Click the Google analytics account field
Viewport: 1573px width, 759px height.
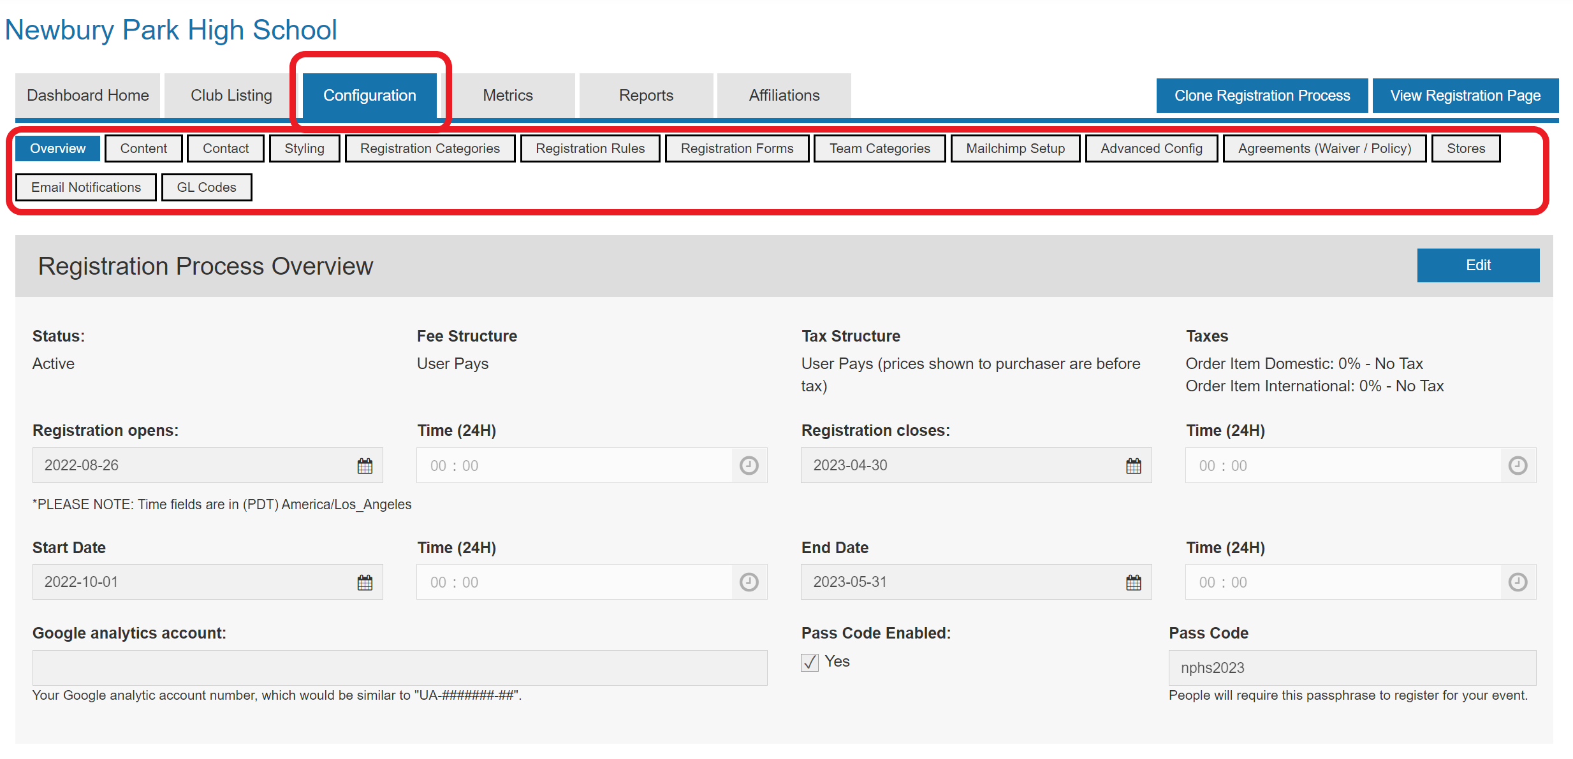pos(399,668)
